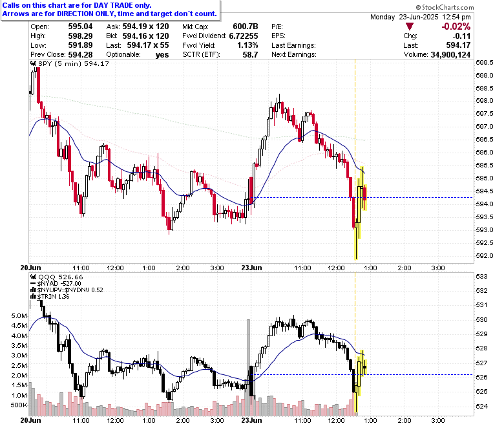504x426 pixels.
Task: Click the 5.0M volume axis label
Action: click(19, 316)
